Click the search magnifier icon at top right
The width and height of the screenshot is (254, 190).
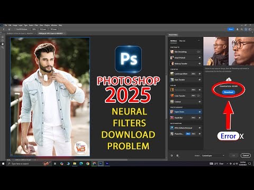pyautogui.click(x=241, y=30)
